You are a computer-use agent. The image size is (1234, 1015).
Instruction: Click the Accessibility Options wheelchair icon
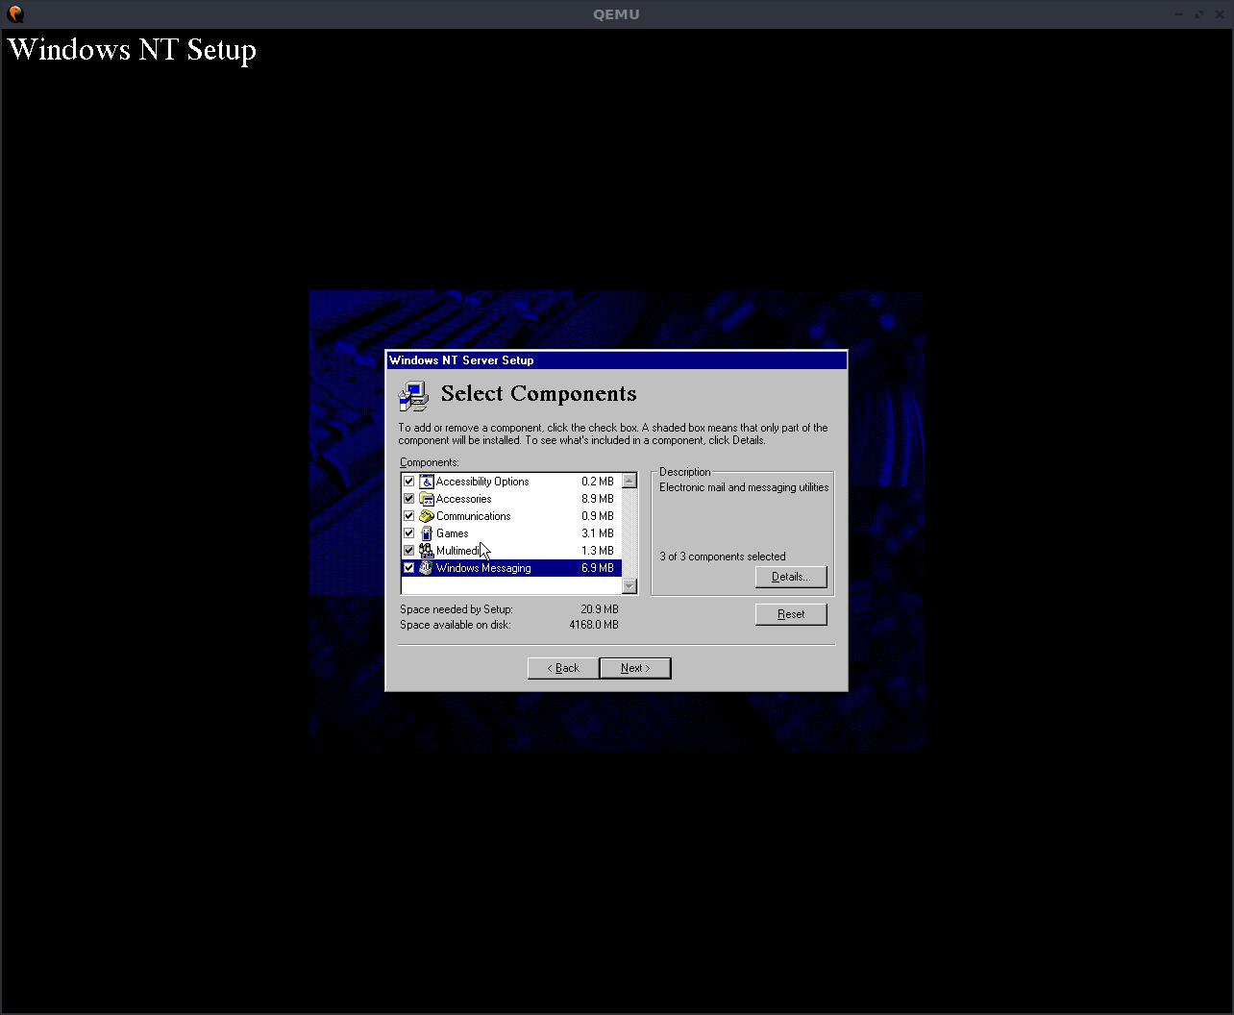click(427, 482)
